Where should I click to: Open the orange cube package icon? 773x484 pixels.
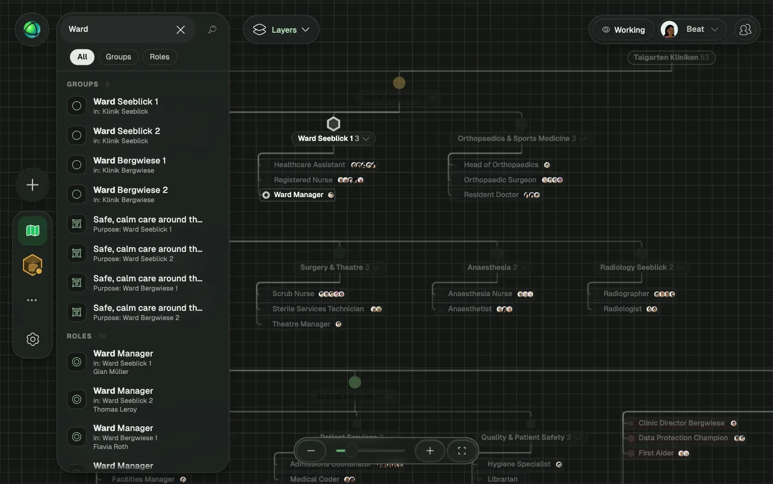click(32, 265)
